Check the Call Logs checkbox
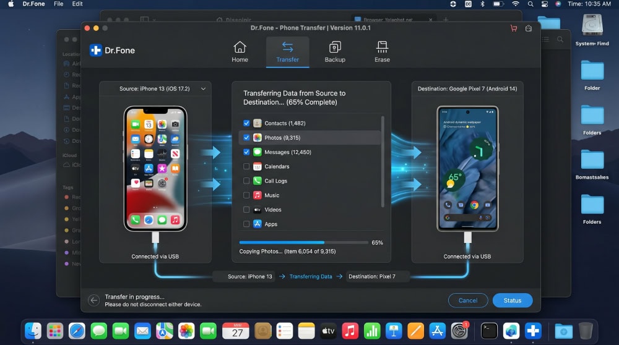619x345 pixels. point(246,181)
